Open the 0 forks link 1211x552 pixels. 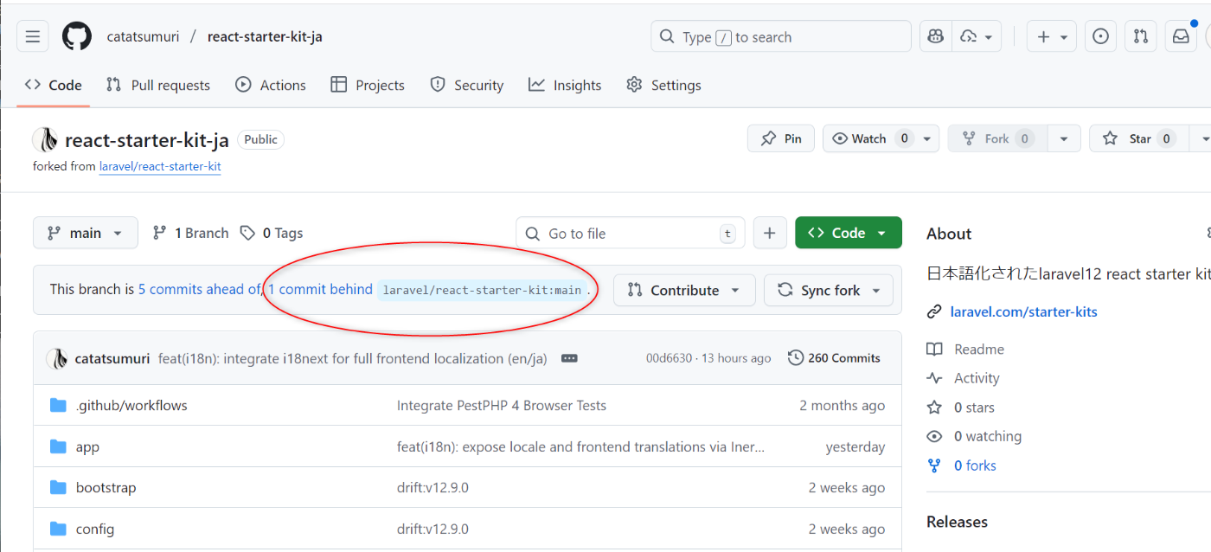(975, 465)
